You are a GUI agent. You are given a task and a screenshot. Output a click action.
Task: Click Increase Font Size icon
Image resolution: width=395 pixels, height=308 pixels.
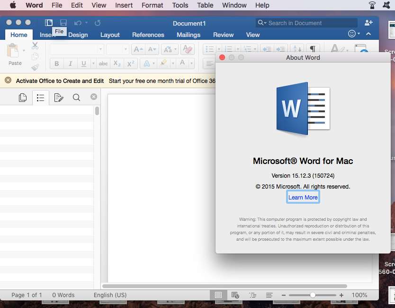click(138, 49)
